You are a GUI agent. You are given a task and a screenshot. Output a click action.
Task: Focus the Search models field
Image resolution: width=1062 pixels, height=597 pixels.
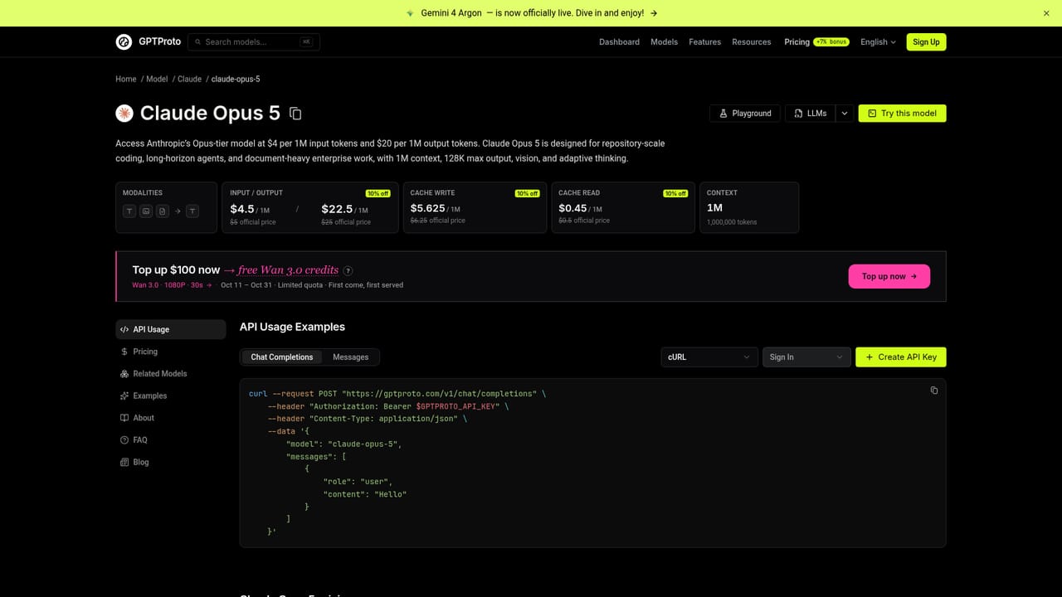(254, 42)
